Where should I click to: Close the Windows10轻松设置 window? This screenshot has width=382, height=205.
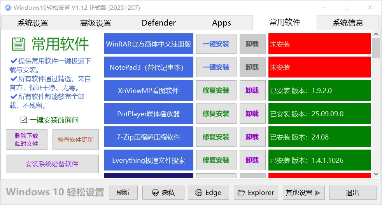(370, 7)
